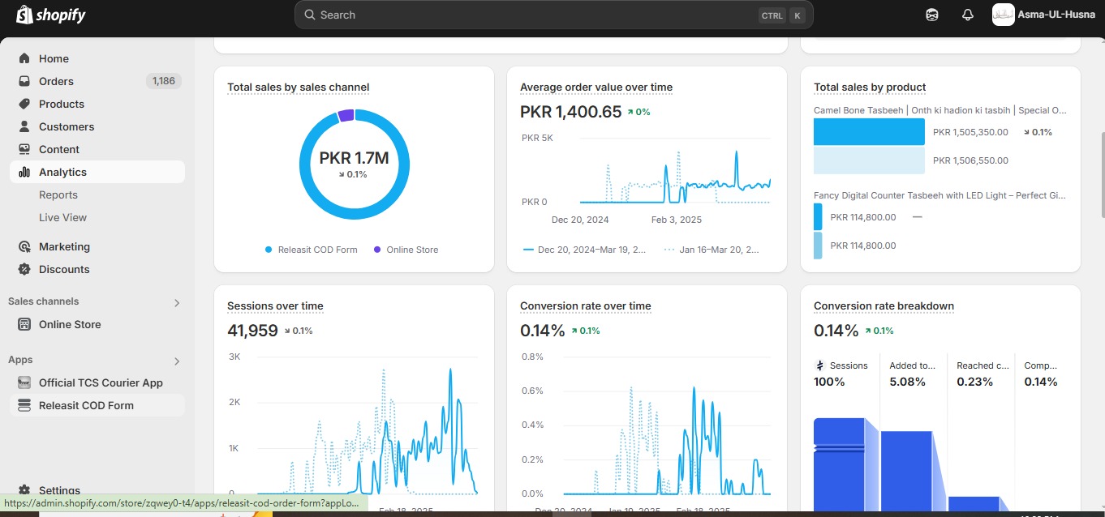1105x517 pixels.
Task: Expand the Sales channels section chevron
Action: (177, 302)
